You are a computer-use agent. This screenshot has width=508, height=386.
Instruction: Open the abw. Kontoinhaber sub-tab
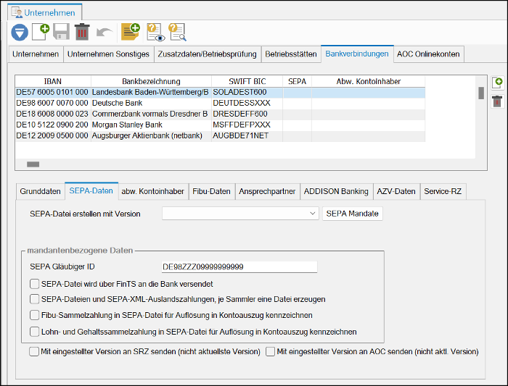(x=152, y=191)
